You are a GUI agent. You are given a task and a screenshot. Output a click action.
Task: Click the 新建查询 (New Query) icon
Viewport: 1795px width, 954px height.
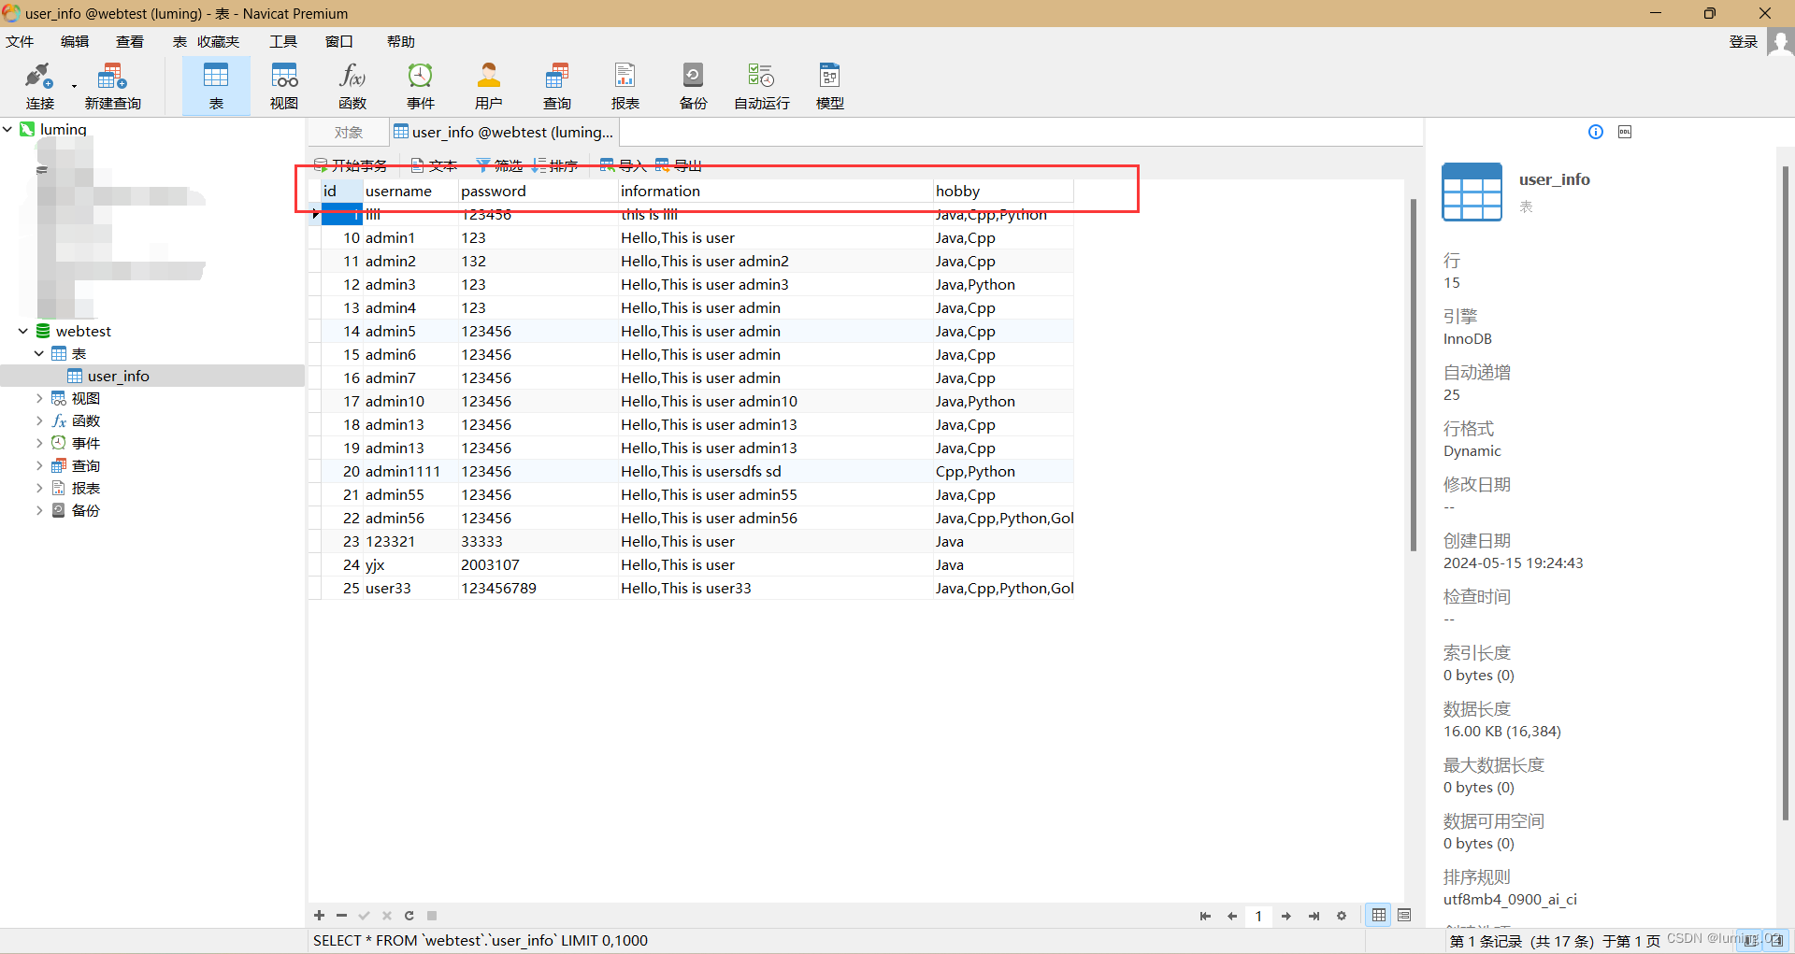[112, 87]
